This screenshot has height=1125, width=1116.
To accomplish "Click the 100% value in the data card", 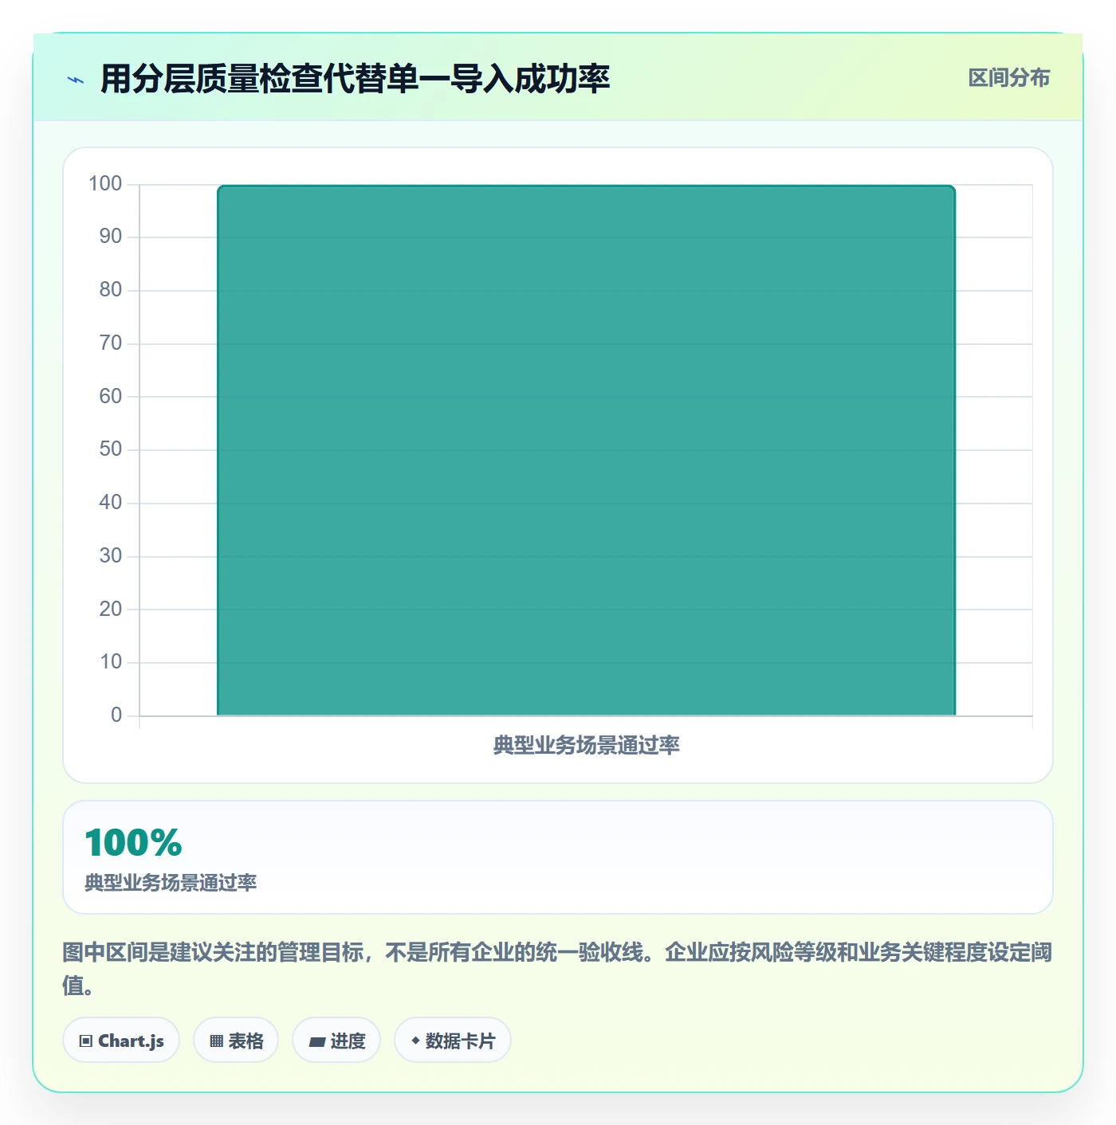I will coord(133,843).
